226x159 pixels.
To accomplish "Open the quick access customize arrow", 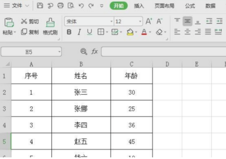I will [102, 6].
